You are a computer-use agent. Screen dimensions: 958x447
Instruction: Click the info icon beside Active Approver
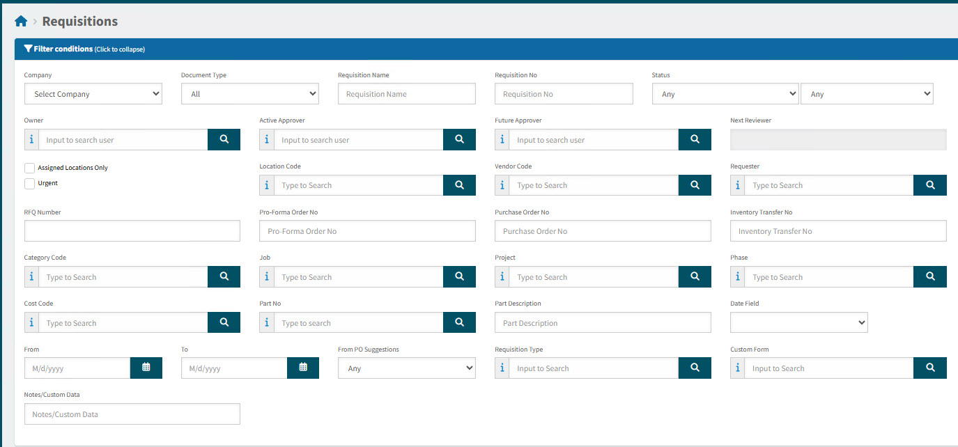[x=267, y=139]
